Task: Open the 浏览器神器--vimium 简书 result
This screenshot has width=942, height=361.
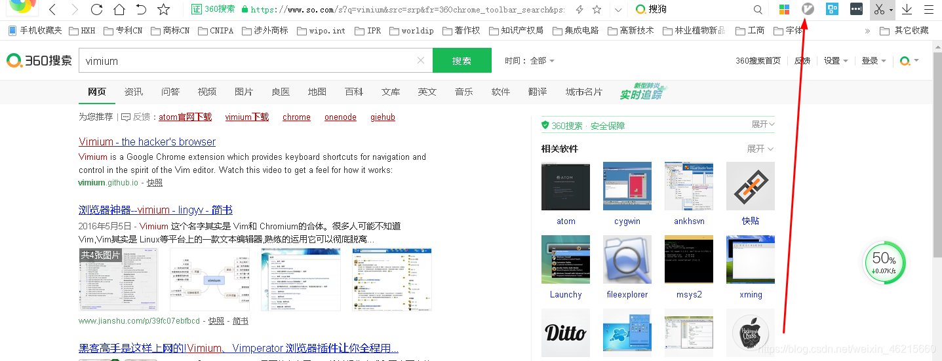Action: pos(155,210)
